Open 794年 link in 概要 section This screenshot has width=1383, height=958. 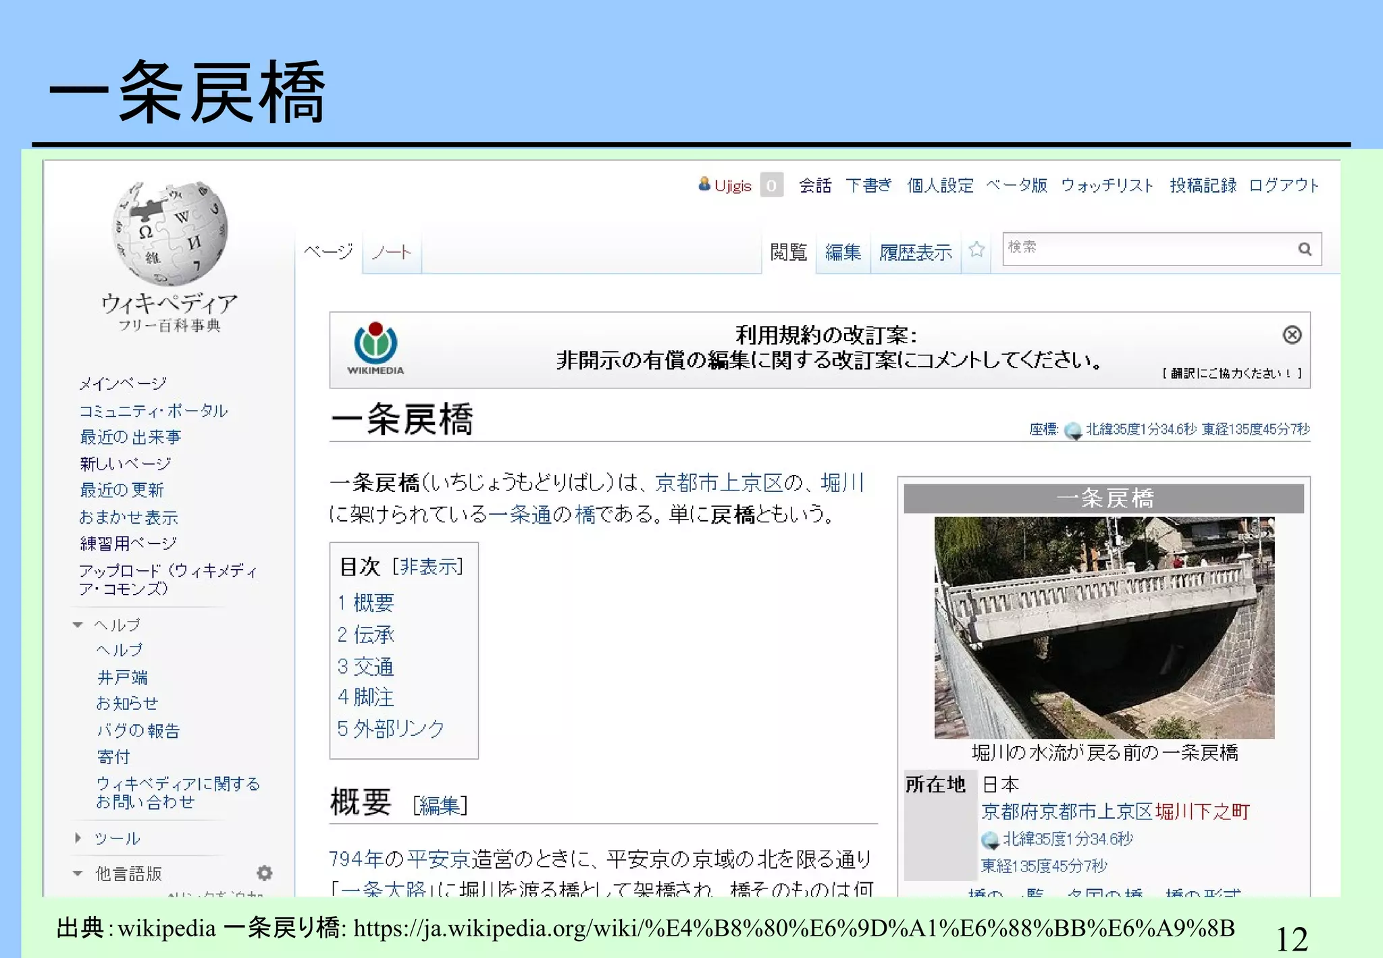355,859
